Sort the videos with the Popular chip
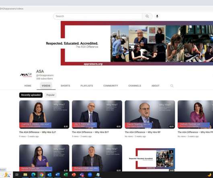213x178 pixels. click(50, 95)
